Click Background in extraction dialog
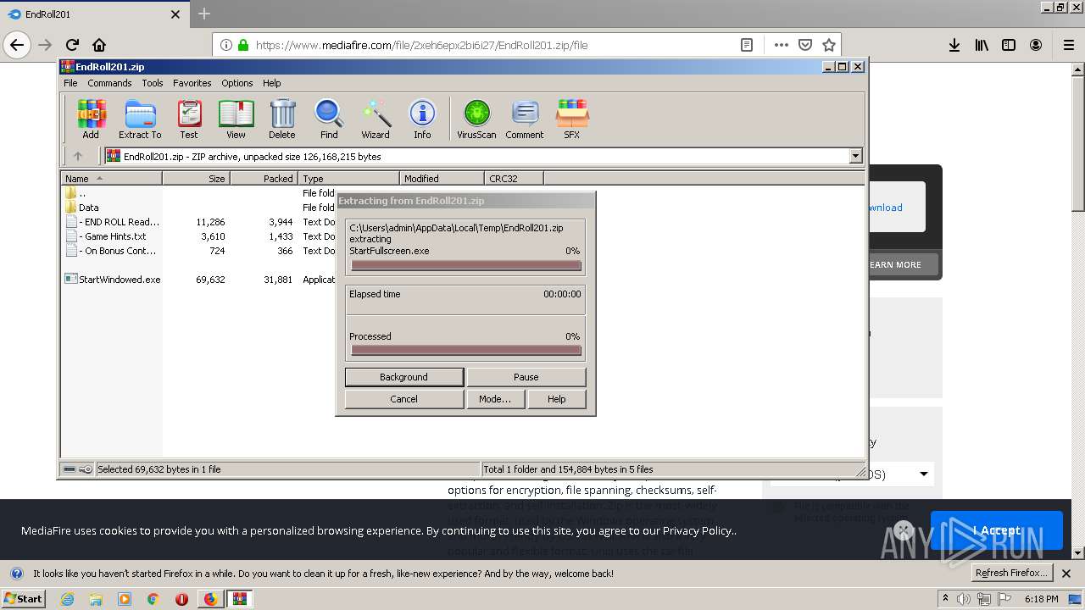The image size is (1085, 610). click(x=403, y=377)
